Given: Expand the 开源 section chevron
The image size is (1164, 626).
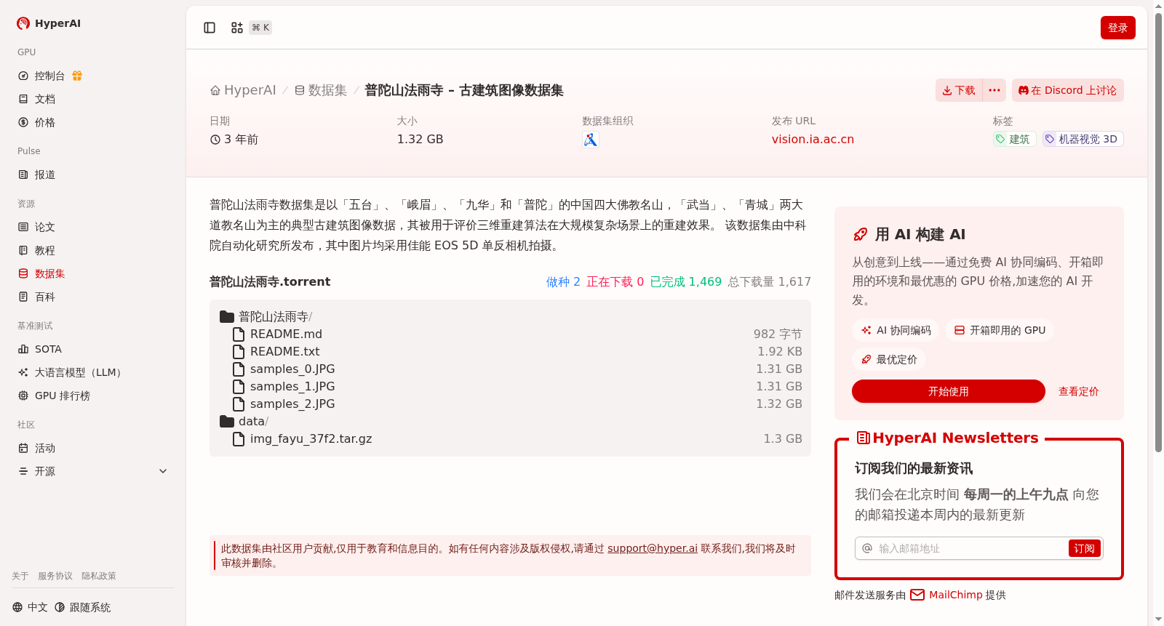Looking at the screenshot, I should (163, 471).
